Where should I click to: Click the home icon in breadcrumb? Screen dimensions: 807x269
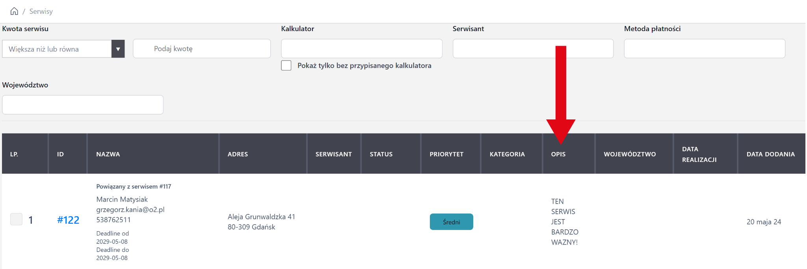click(x=14, y=11)
